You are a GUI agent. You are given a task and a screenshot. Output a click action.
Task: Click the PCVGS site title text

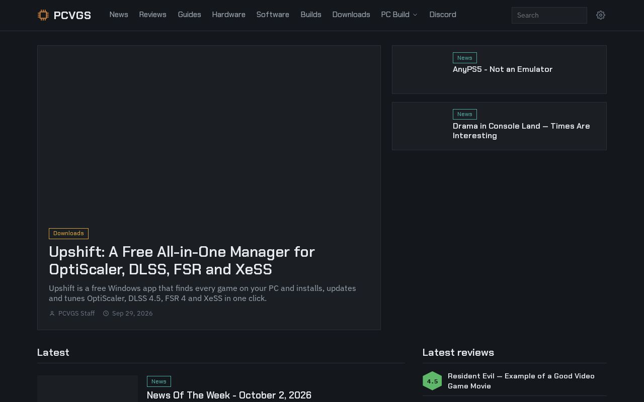point(72,15)
